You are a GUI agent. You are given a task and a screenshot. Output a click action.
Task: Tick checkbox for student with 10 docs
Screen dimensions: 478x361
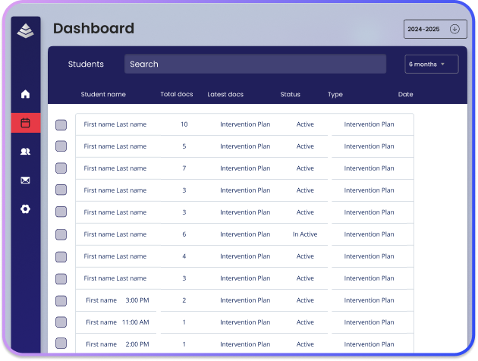(61, 124)
